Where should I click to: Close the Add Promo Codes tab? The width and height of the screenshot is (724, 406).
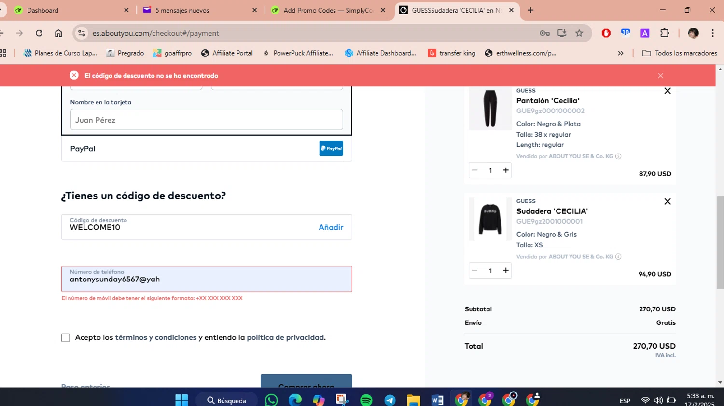383,10
